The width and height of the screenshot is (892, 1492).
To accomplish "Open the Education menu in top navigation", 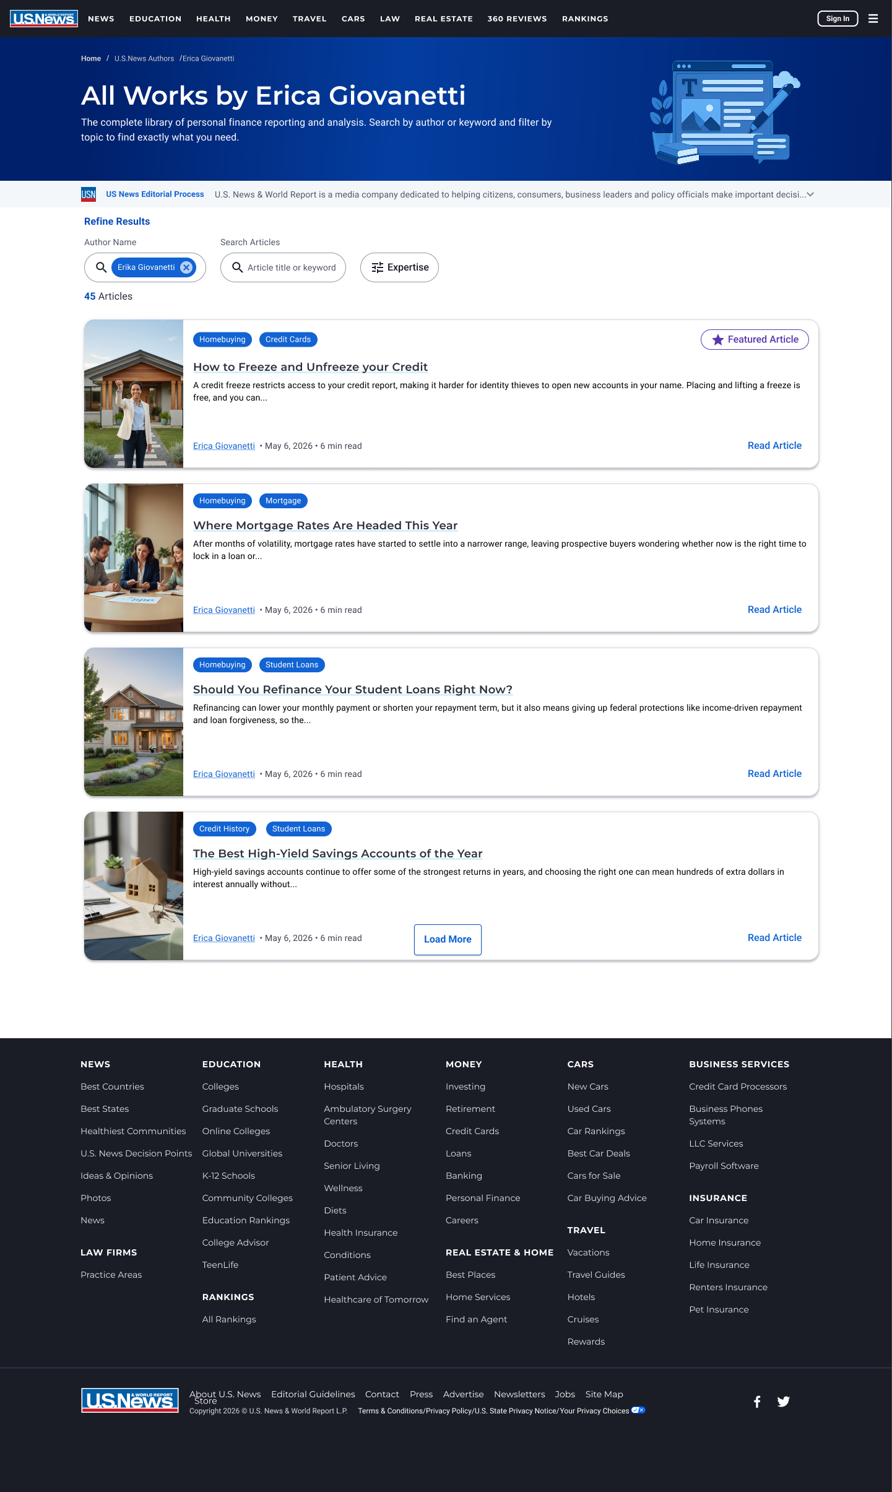I will pyautogui.click(x=155, y=19).
